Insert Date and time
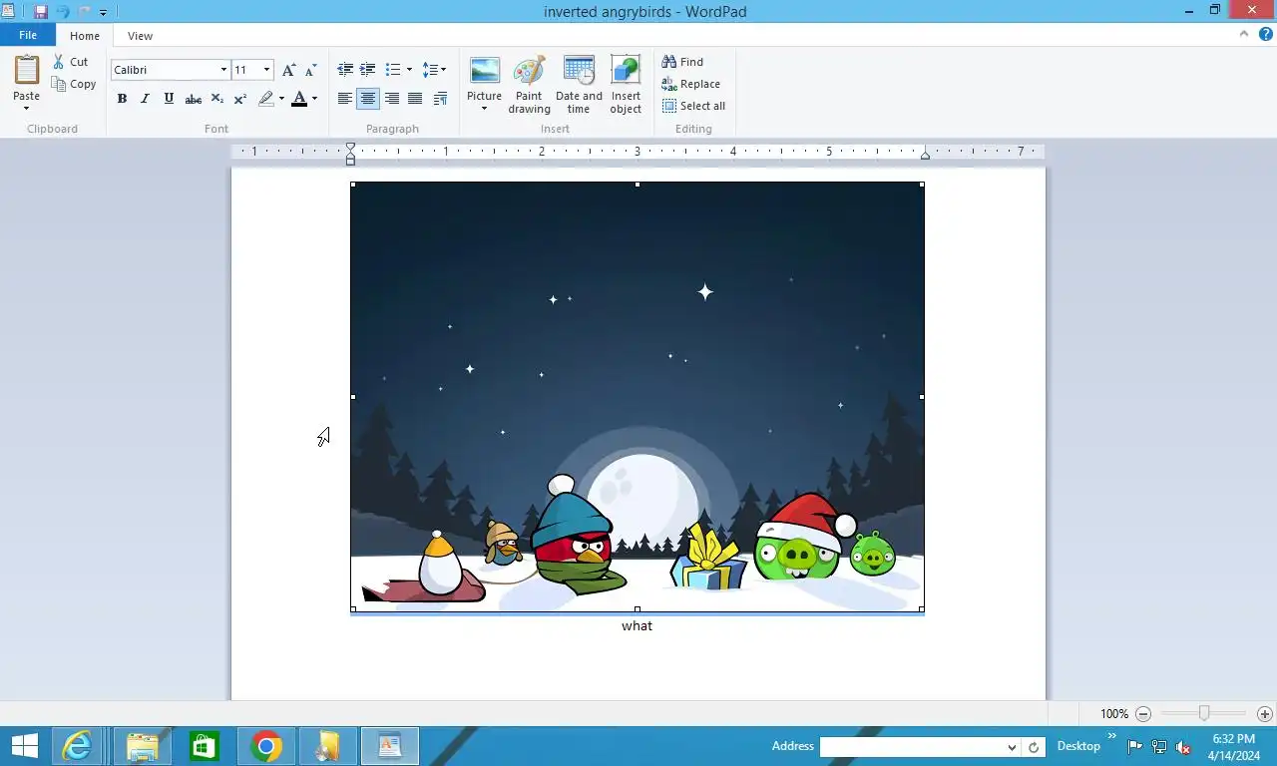This screenshot has width=1277, height=766. pyautogui.click(x=579, y=85)
